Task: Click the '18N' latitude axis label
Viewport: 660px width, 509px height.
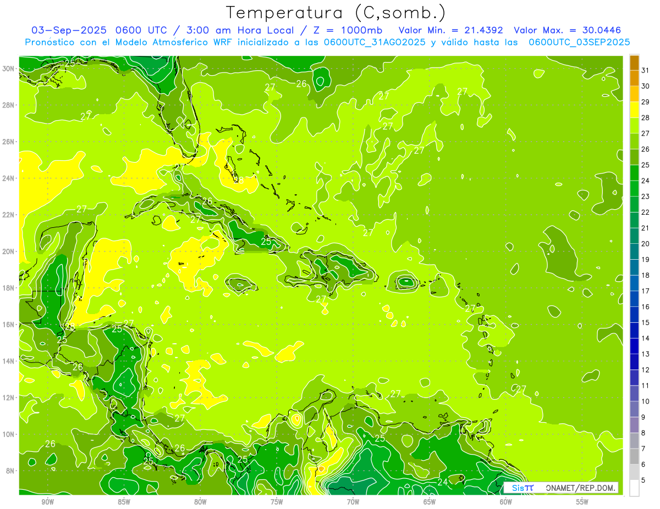Action: tap(8, 288)
